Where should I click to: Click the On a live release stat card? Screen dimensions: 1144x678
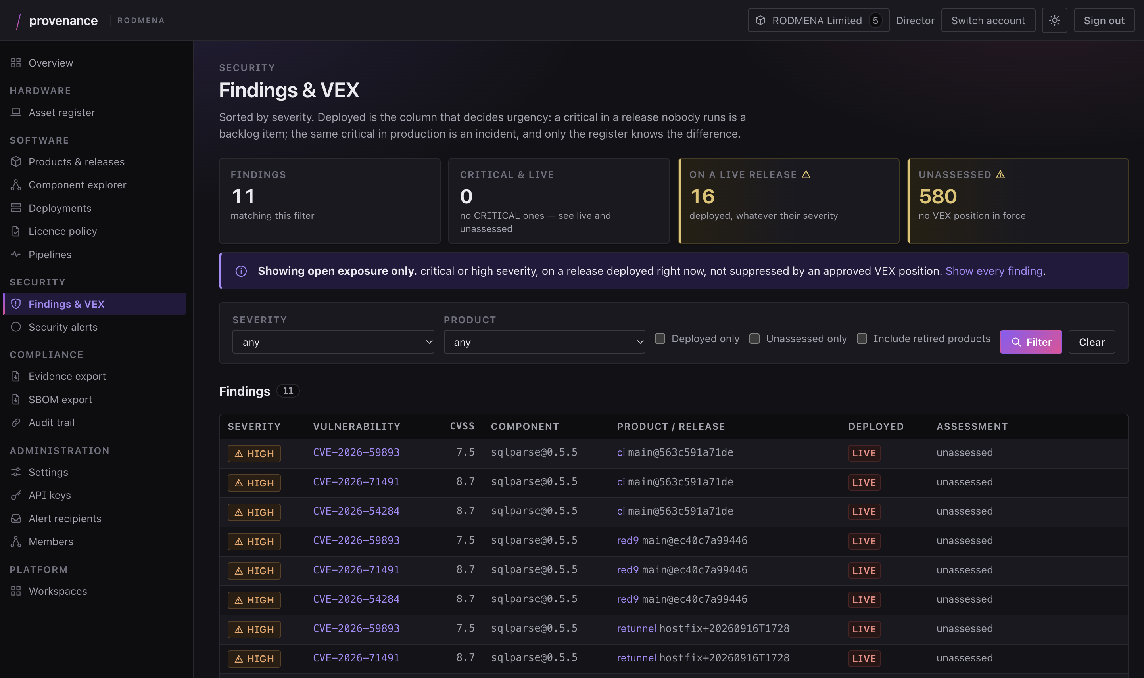click(x=789, y=201)
